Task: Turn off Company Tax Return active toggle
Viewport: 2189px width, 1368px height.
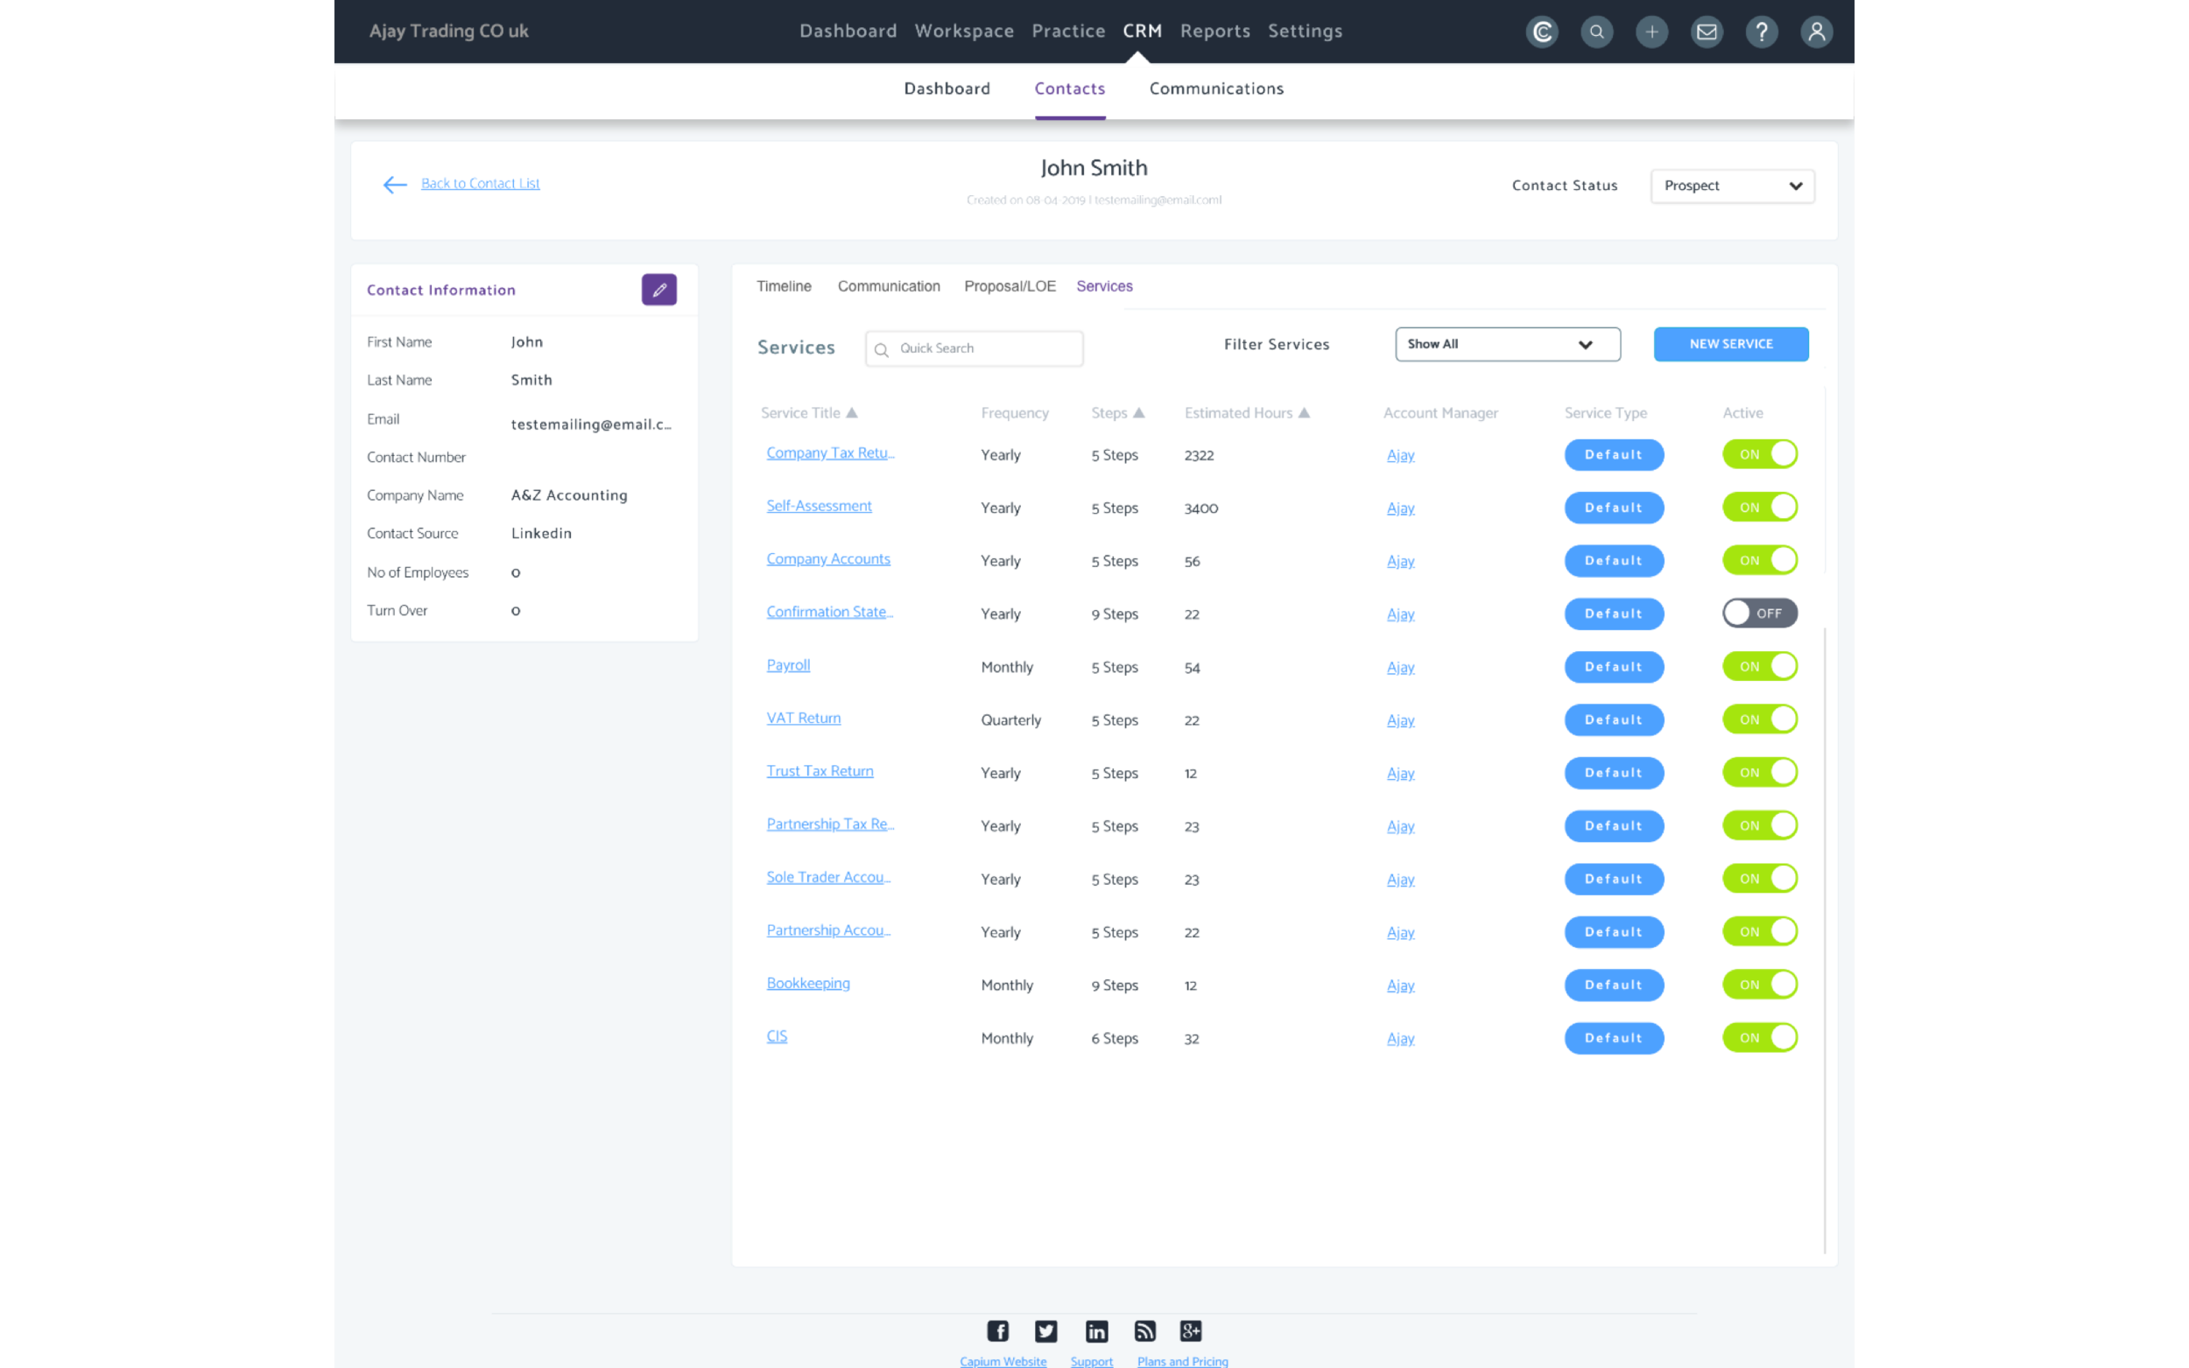Action: point(1759,454)
